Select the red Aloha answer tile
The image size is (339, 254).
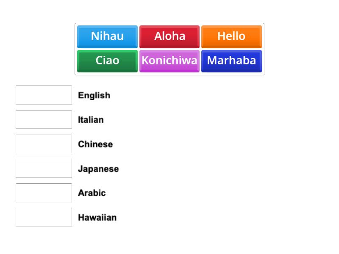click(x=169, y=36)
